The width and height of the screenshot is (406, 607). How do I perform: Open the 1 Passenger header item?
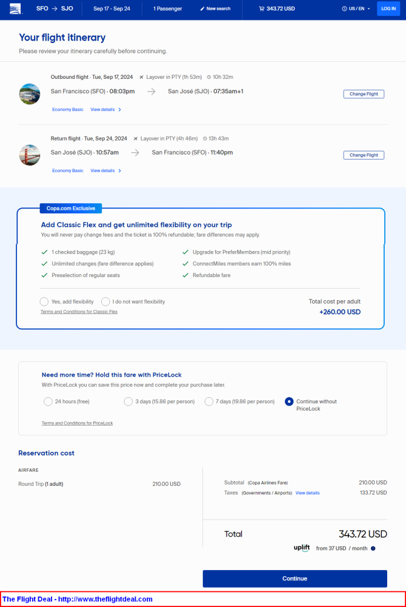tap(167, 8)
